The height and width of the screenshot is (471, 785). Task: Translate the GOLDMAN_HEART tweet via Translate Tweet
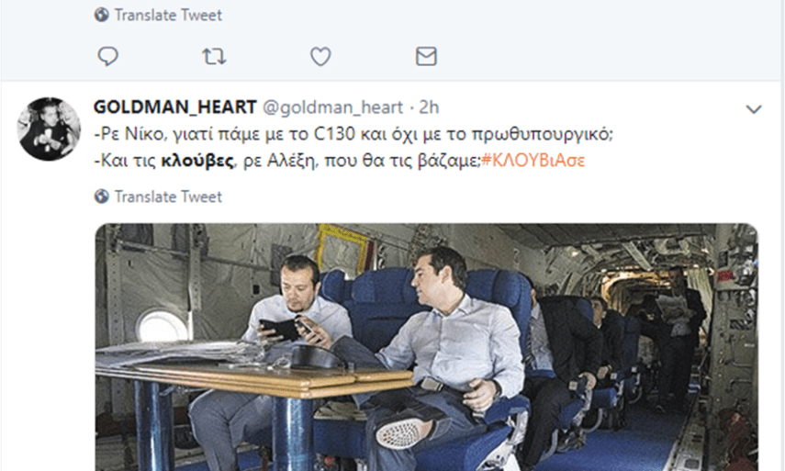(x=168, y=196)
